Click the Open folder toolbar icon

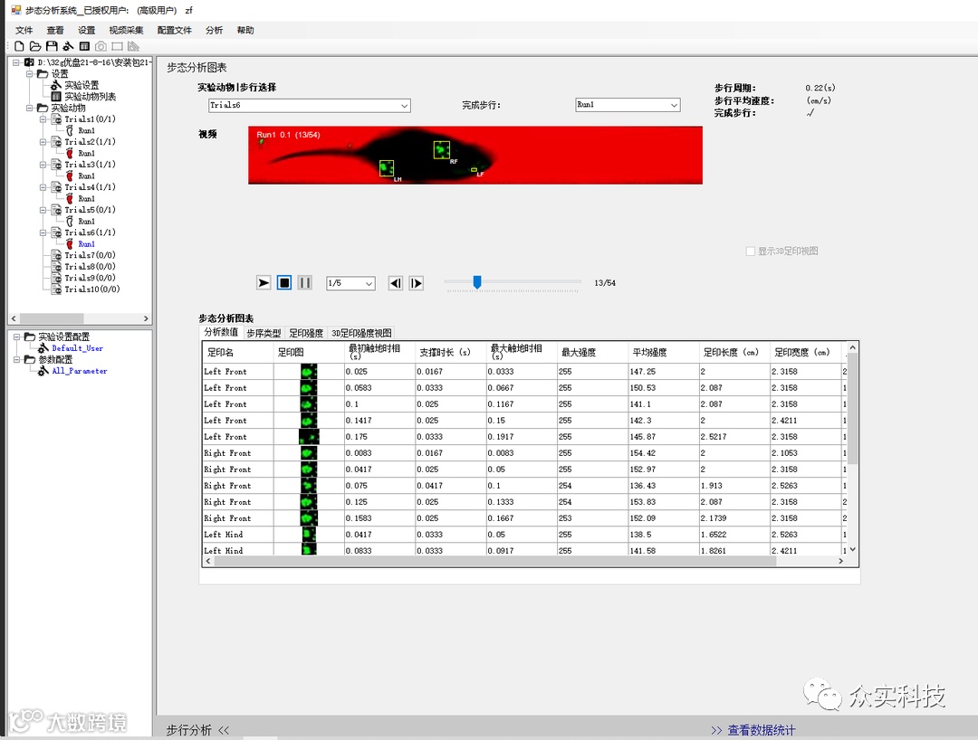(35, 46)
